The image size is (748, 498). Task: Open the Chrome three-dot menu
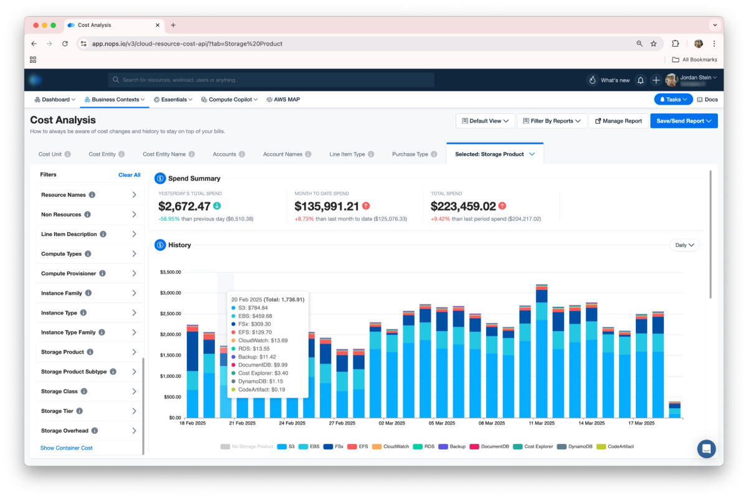pyautogui.click(x=714, y=44)
